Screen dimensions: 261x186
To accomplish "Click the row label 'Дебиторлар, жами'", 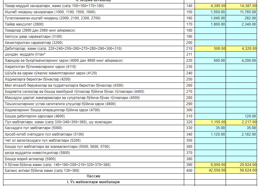I will coord(21,49).
